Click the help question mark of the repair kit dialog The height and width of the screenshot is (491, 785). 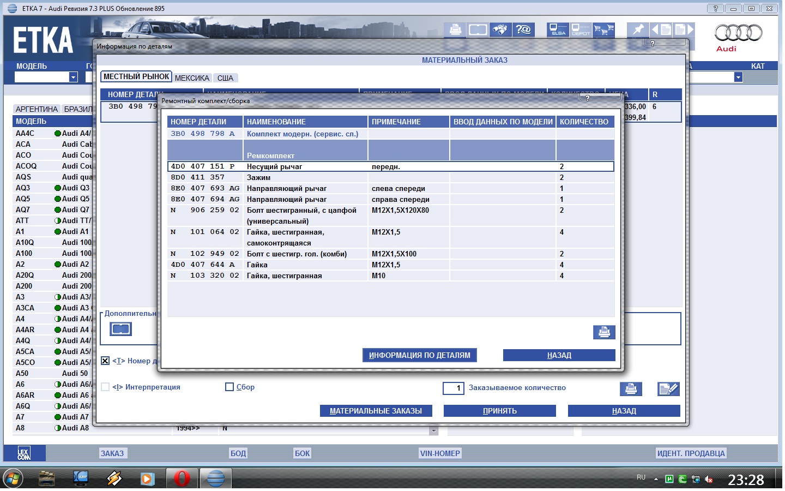point(587,98)
